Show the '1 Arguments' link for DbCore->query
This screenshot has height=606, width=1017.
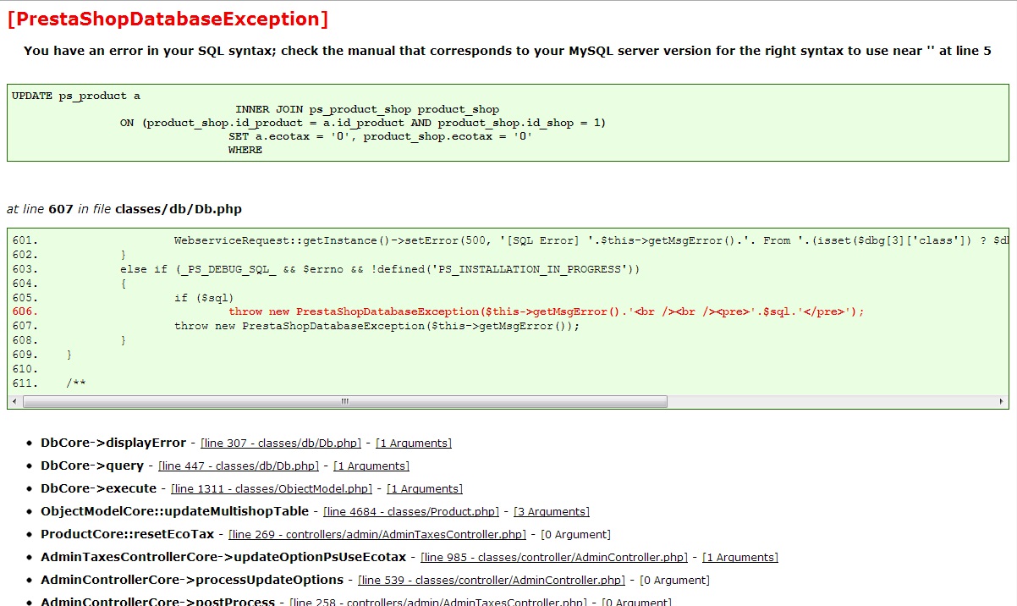371,466
